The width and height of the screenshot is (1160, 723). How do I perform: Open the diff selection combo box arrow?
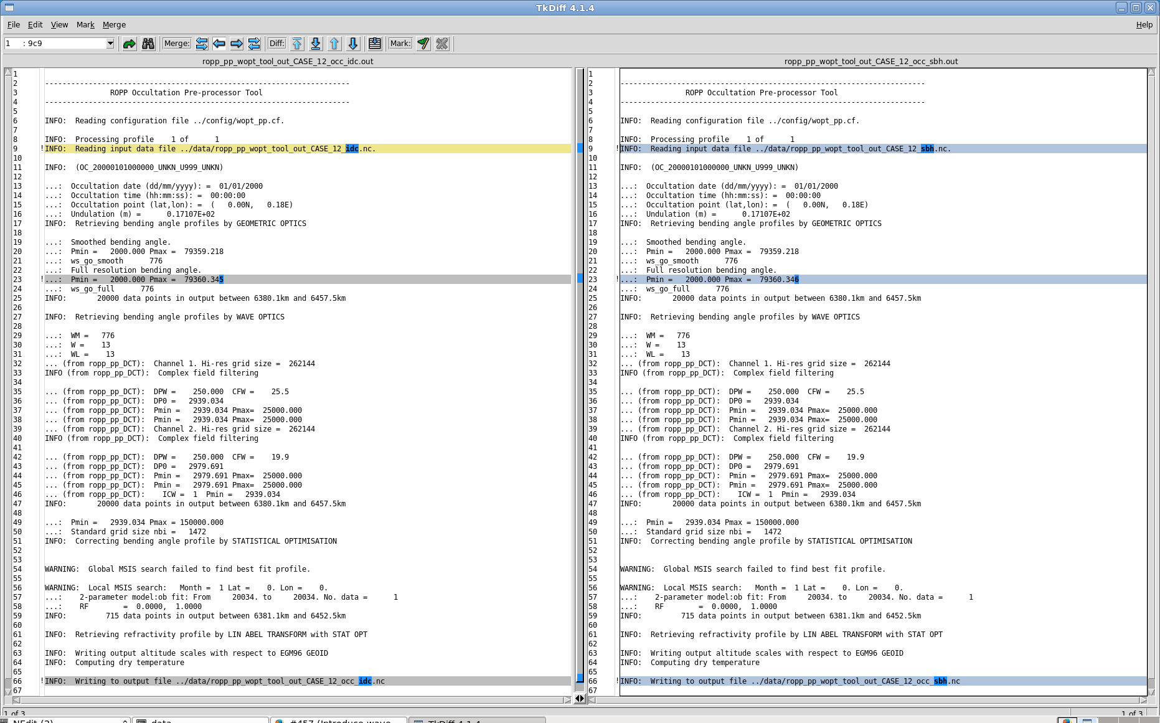tap(110, 44)
